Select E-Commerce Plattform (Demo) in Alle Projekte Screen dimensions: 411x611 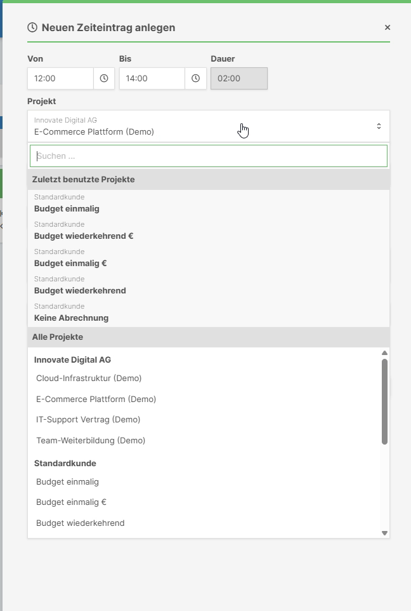(96, 399)
